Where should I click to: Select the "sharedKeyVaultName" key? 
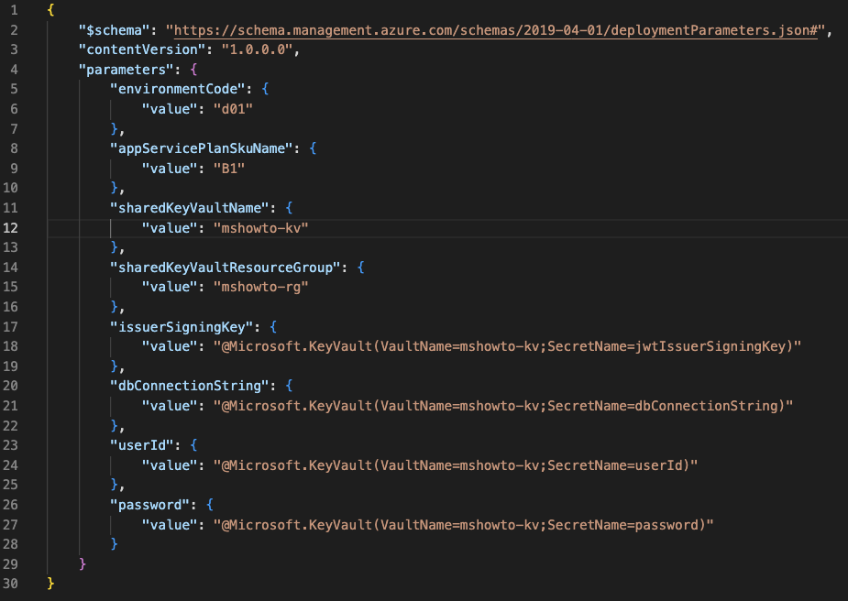(190, 208)
